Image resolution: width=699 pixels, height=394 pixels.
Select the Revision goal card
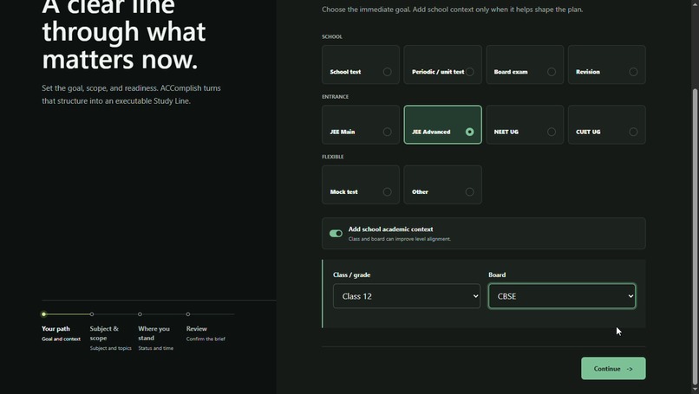click(606, 65)
